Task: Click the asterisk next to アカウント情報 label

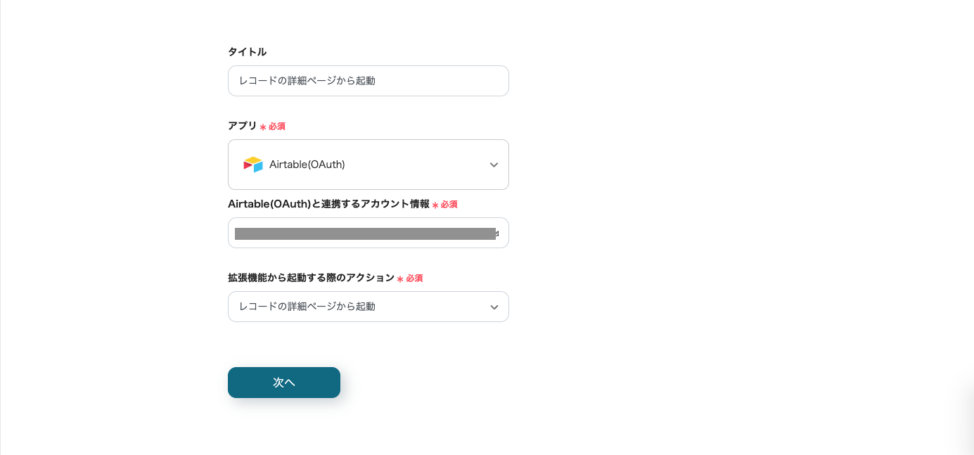Action: (x=435, y=205)
